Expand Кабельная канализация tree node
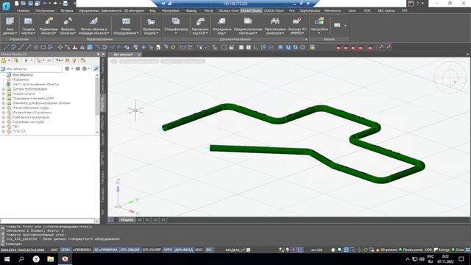The width and height of the screenshot is (471, 265). (3, 117)
